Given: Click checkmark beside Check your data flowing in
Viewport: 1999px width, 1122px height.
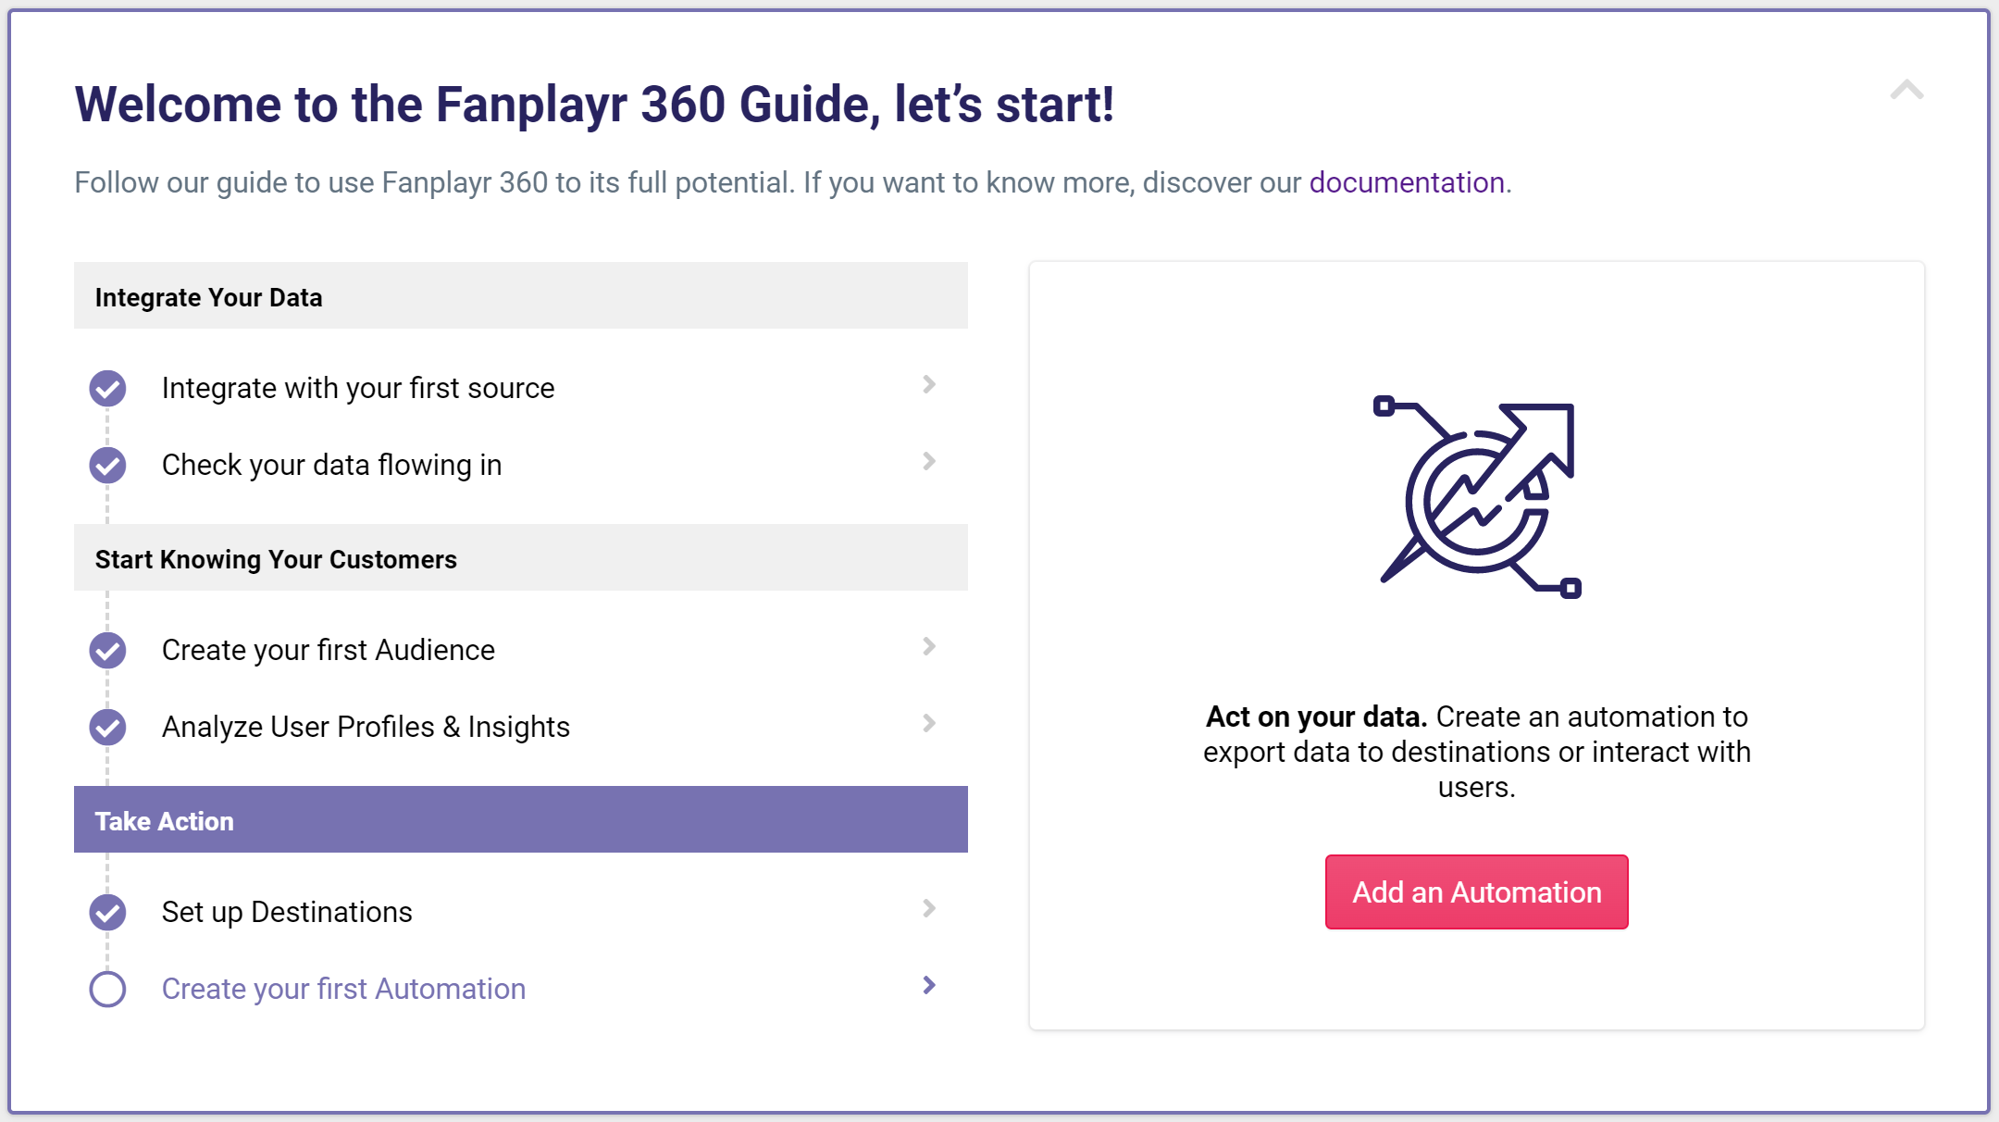Looking at the screenshot, I should tap(107, 465).
